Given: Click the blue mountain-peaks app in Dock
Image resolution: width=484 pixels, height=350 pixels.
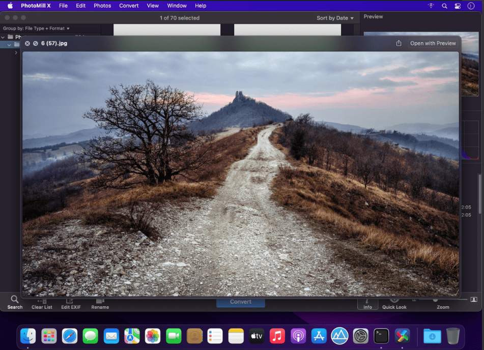Looking at the screenshot, I should coord(339,336).
